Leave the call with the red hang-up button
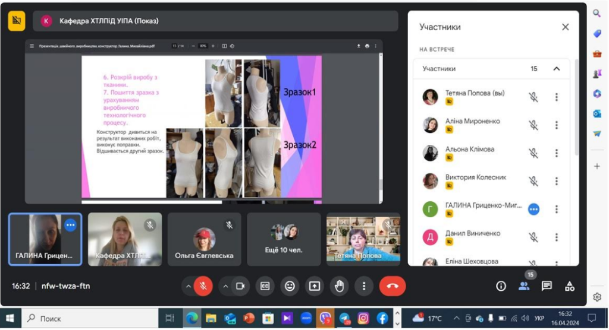The height and width of the screenshot is (330, 609). coord(393,286)
